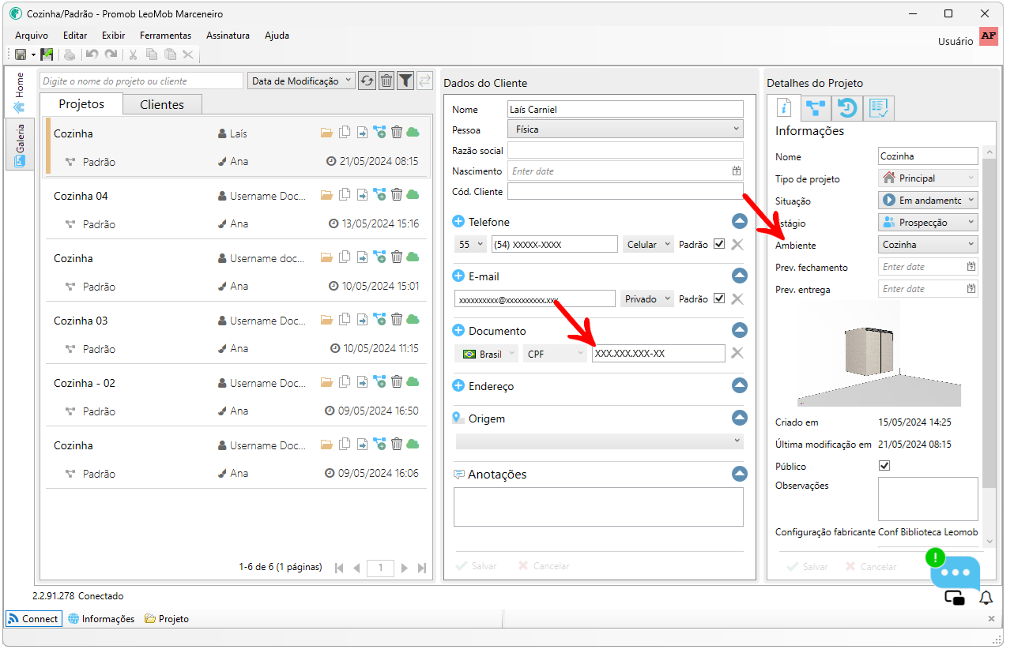
Task: Uncheck the Público checkbox
Action: point(884,466)
